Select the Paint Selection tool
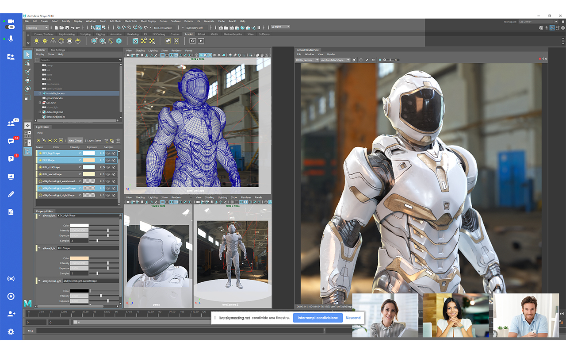The width and height of the screenshot is (566, 354). coord(27,72)
